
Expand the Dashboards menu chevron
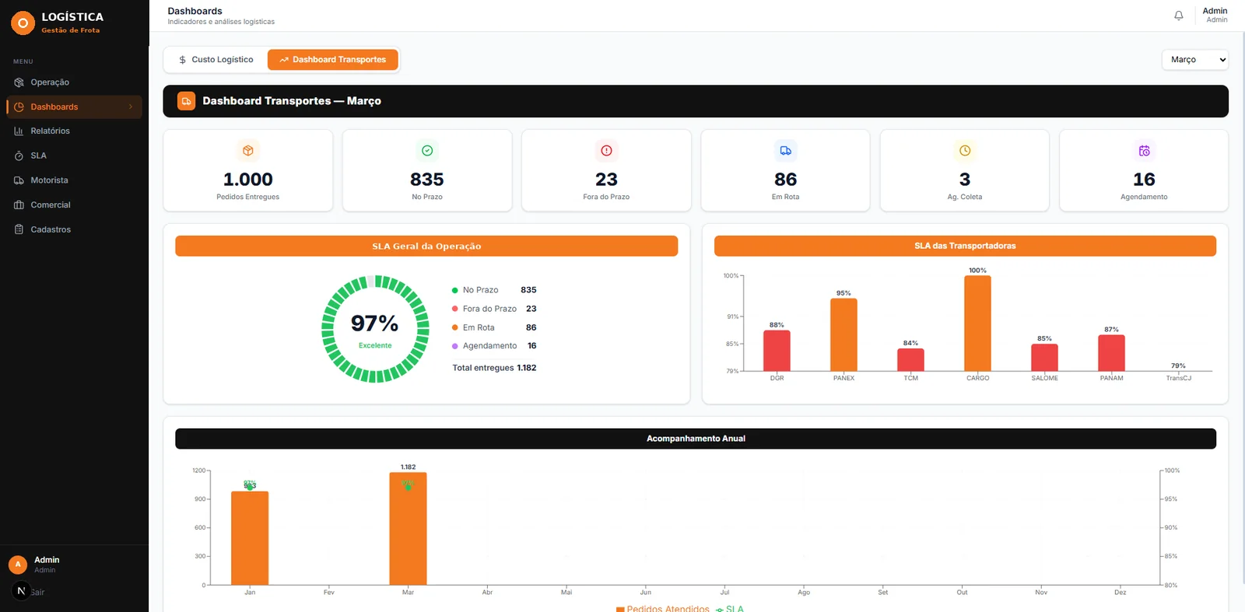(x=131, y=107)
